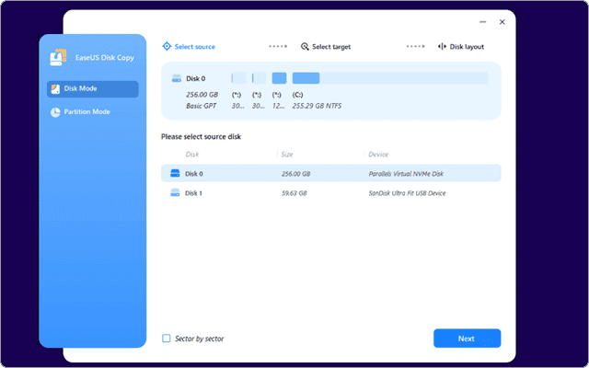Click the 255.29 GB NTFS label

[x=317, y=106]
